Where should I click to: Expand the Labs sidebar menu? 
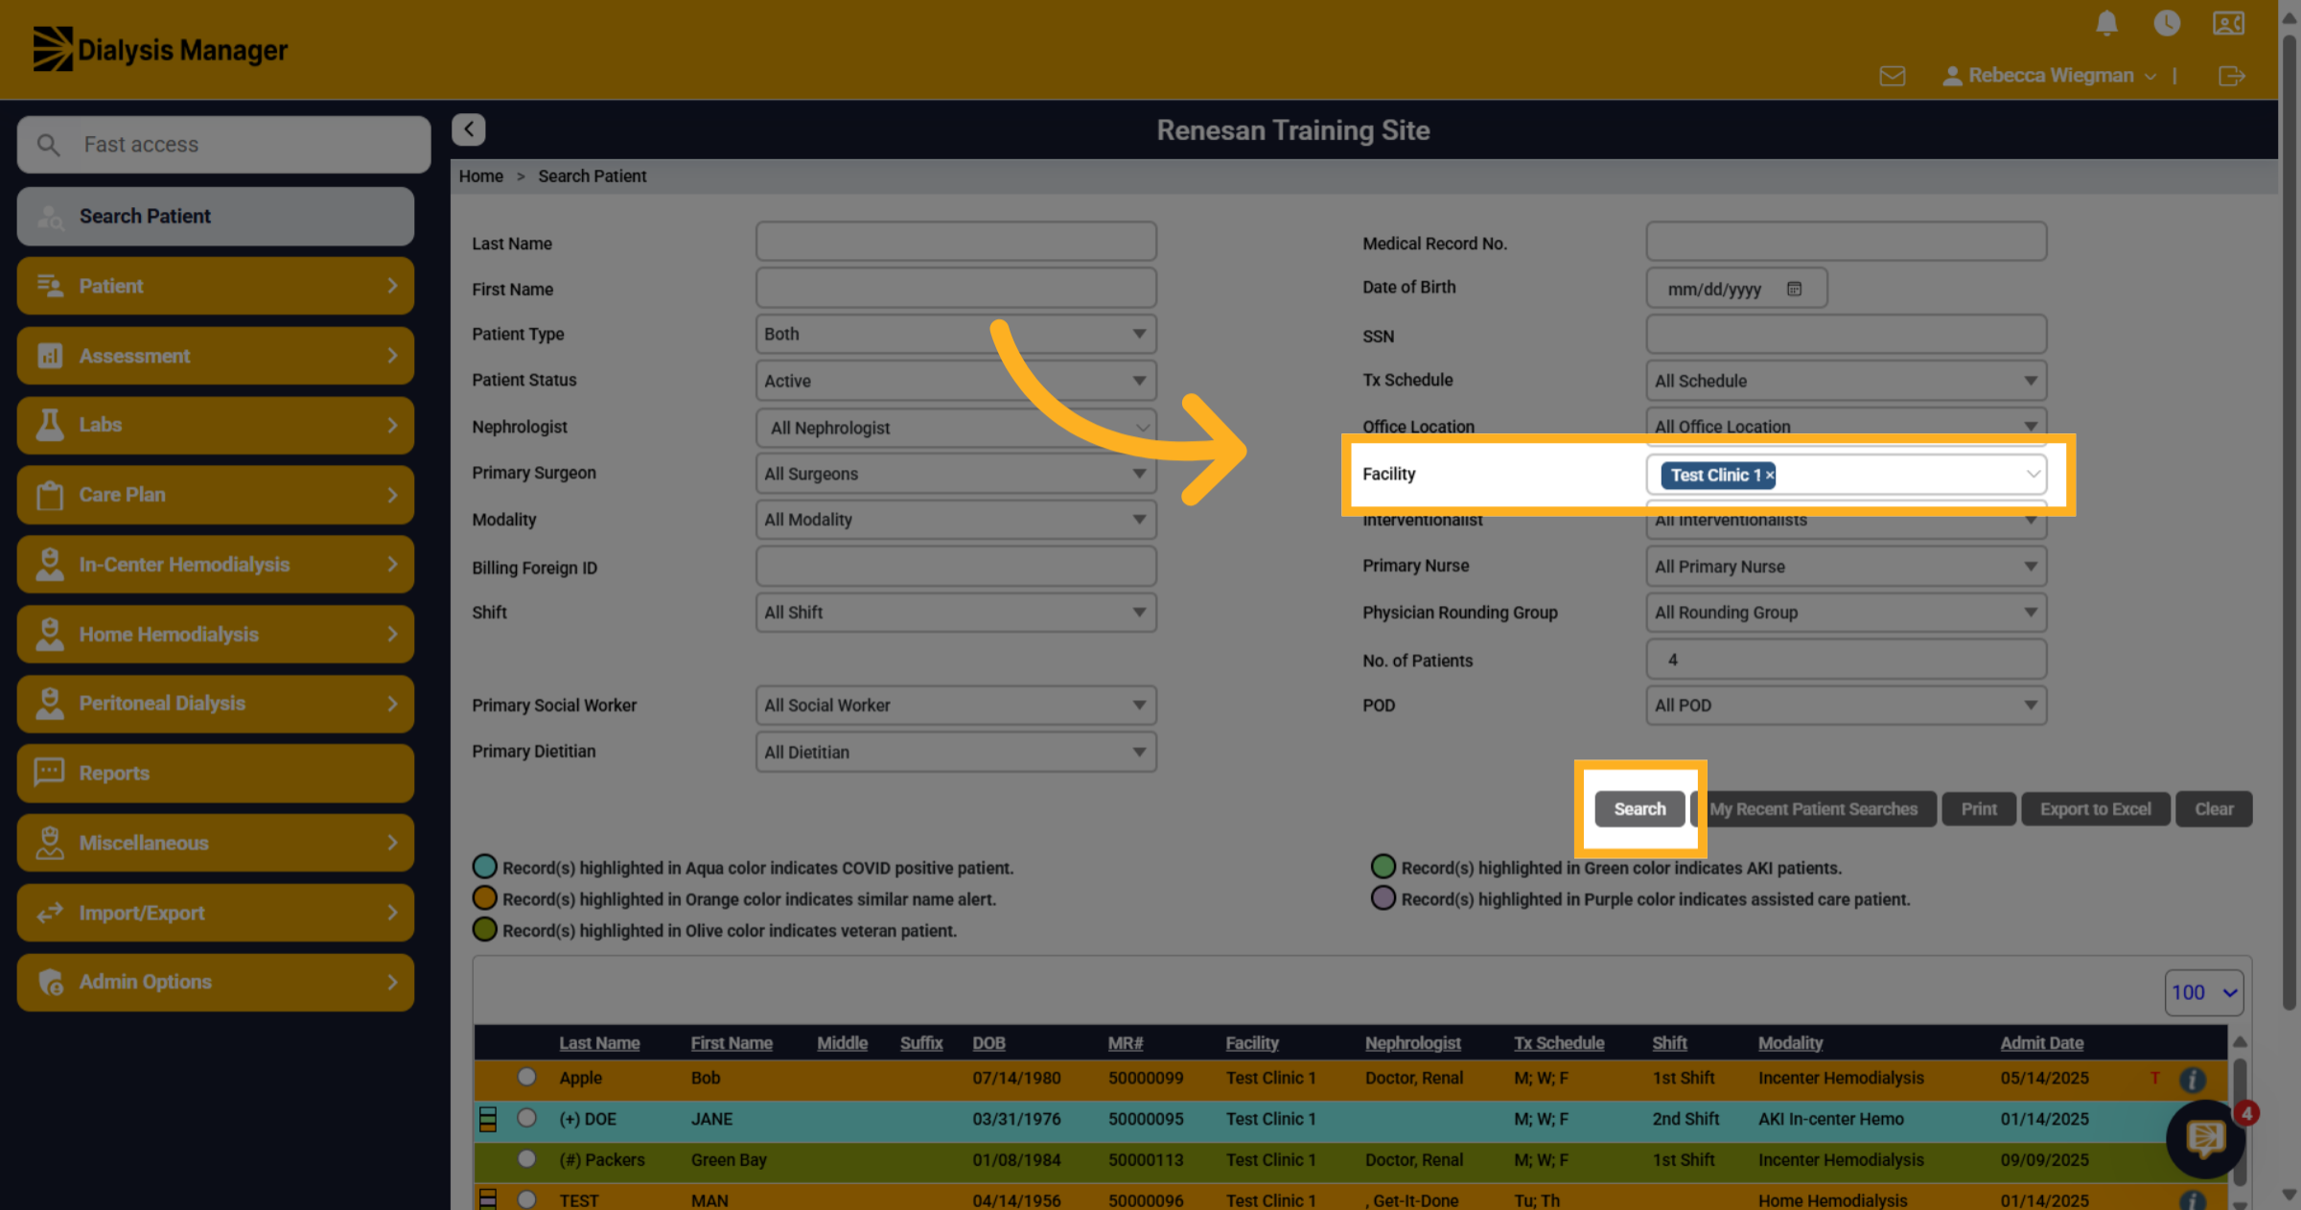(x=216, y=425)
